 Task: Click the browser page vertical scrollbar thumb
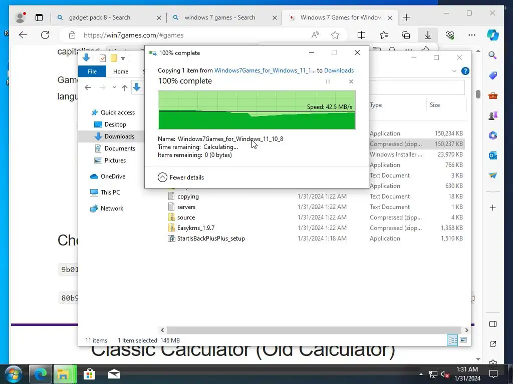pyautogui.click(x=478, y=94)
